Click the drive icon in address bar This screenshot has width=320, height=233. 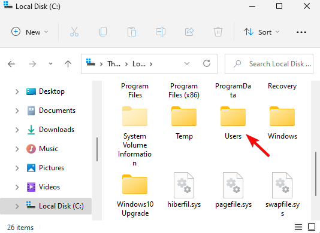pos(90,63)
